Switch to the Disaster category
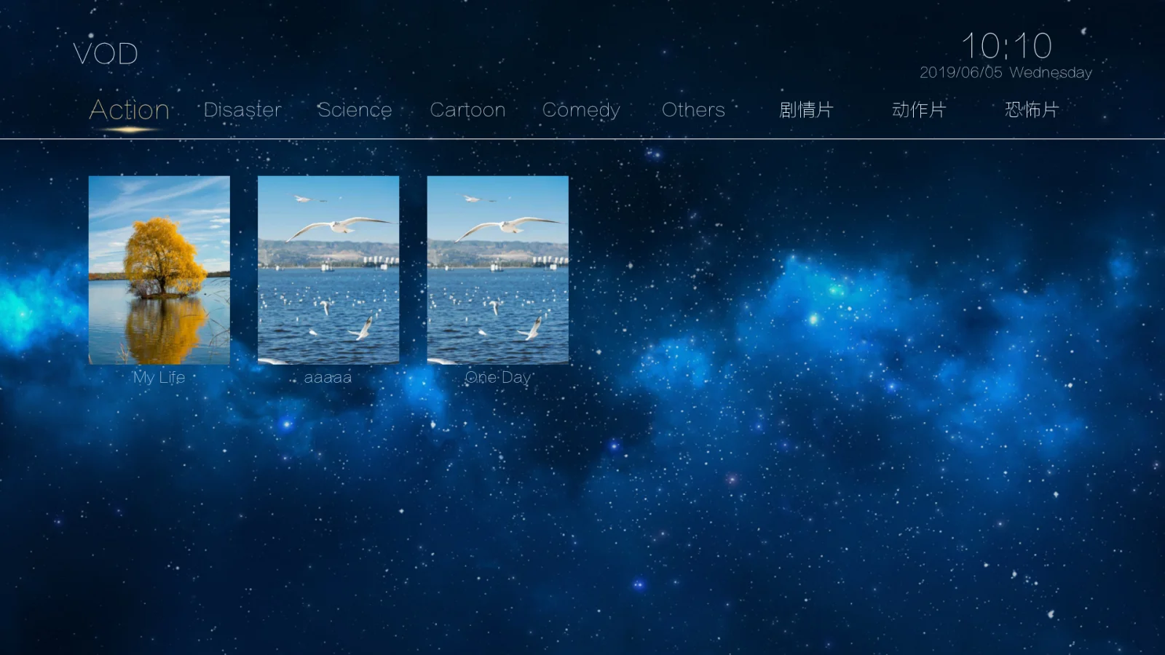The height and width of the screenshot is (655, 1165). point(242,110)
